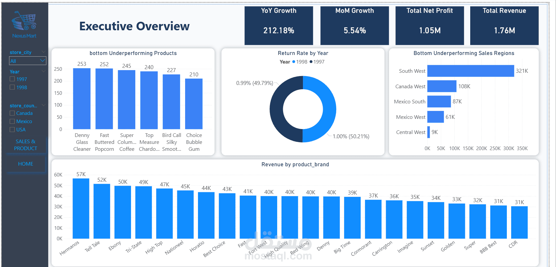Click the Imagine brand revenue bar
The height and width of the screenshot is (267, 557).
click(415, 220)
